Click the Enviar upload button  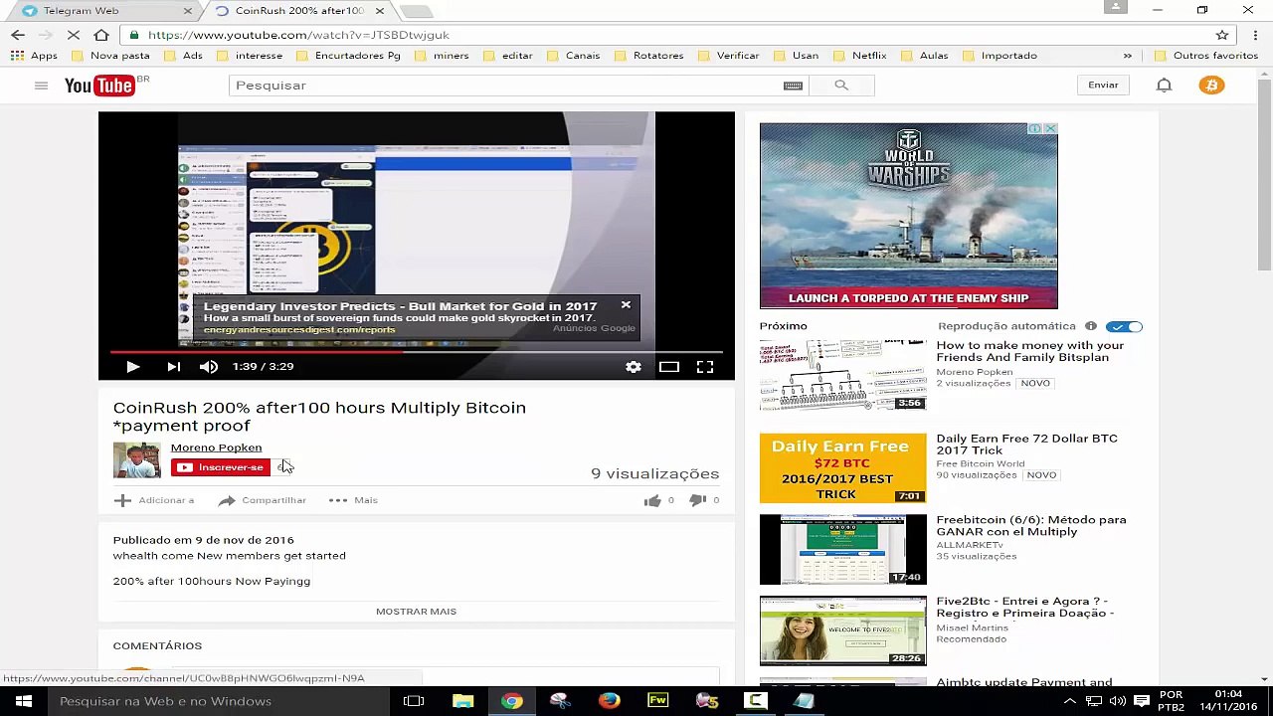pyautogui.click(x=1103, y=86)
